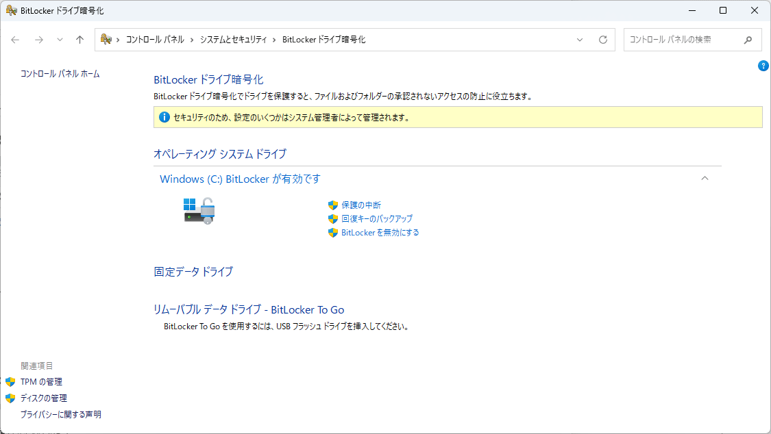The width and height of the screenshot is (771, 434).
Task: Click the search magnifier icon
Action: [748, 40]
